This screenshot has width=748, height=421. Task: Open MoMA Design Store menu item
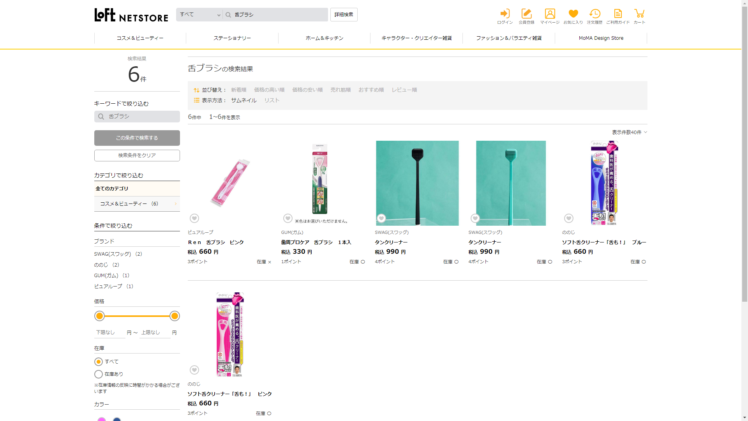point(601,38)
